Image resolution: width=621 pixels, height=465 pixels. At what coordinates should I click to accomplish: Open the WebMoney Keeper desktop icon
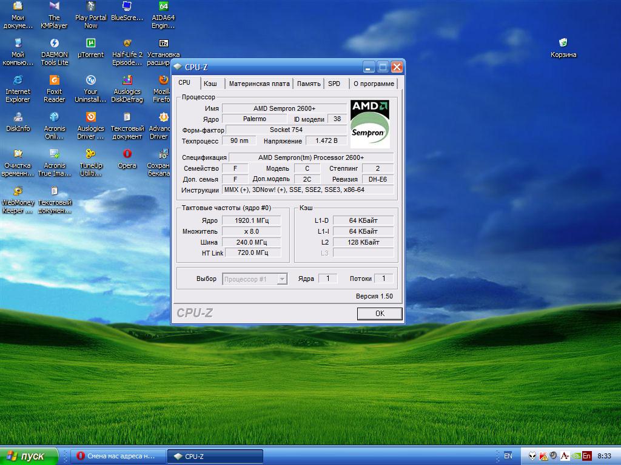coord(18,191)
